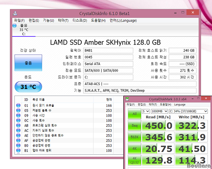Click the drive title LAMD SSD Amber SKHynix 128.0 GB

pos(105,43)
